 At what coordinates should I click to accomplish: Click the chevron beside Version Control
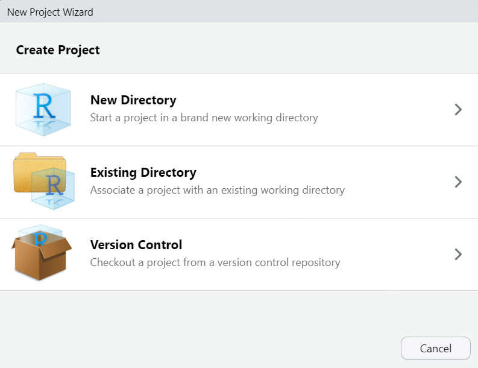coord(458,255)
